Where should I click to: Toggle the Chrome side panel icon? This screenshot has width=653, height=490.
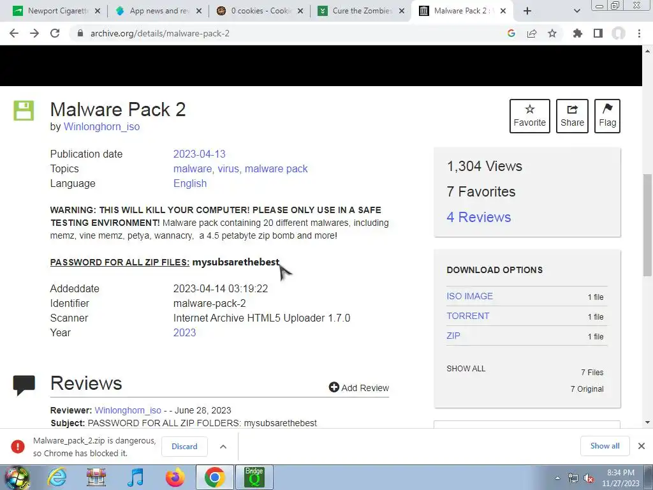[x=598, y=33]
